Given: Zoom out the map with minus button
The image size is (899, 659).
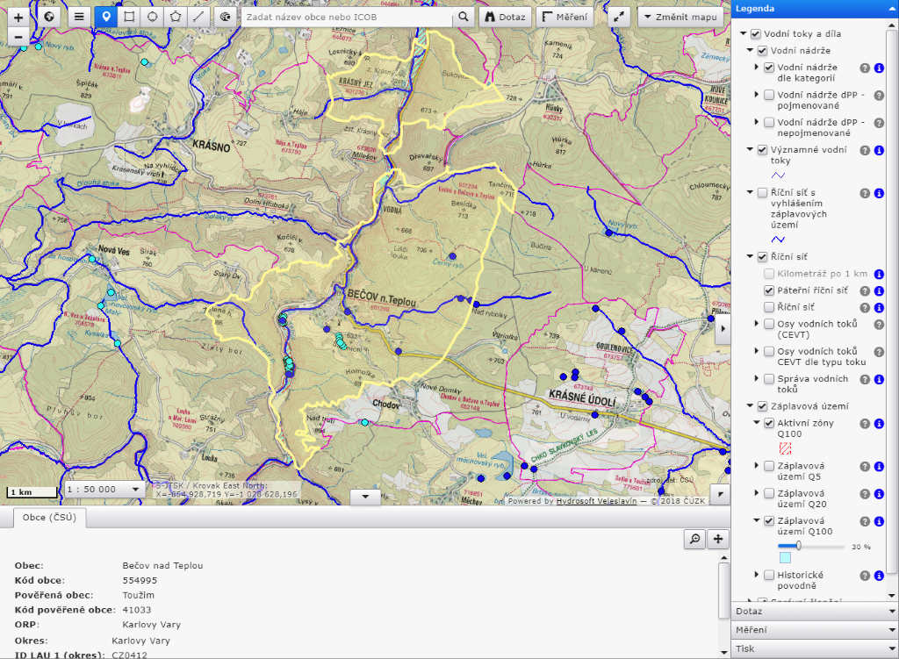Looking at the screenshot, I should 18,37.
